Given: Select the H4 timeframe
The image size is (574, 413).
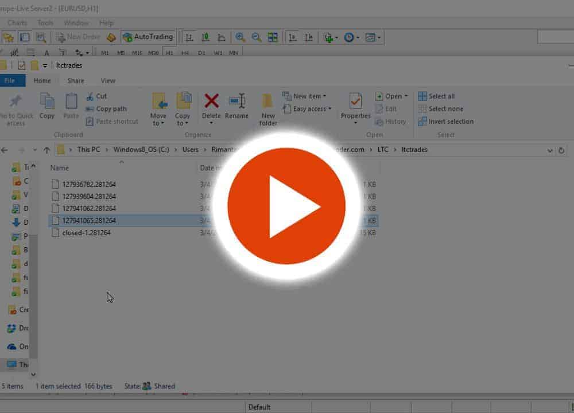Looking at the screenshot, I should coord(185,53).
